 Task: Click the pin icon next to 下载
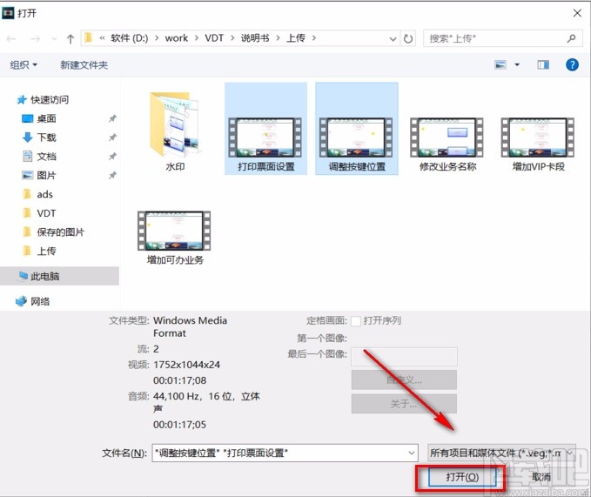(112, 138)
